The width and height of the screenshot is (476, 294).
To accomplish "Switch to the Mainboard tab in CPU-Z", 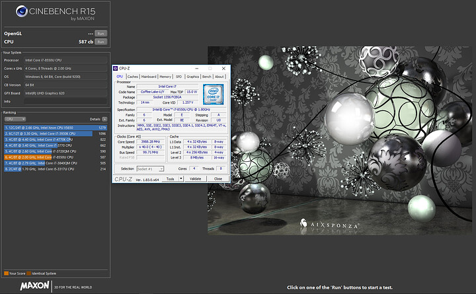I will coord(149,77).
